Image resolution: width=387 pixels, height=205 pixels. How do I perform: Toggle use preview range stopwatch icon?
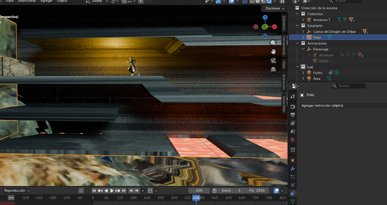(x=214, y=191)
